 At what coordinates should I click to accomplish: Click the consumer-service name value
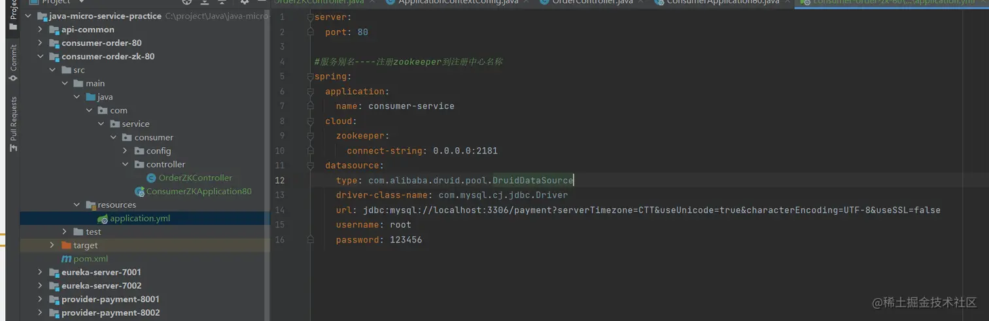[x=411, y=106]
